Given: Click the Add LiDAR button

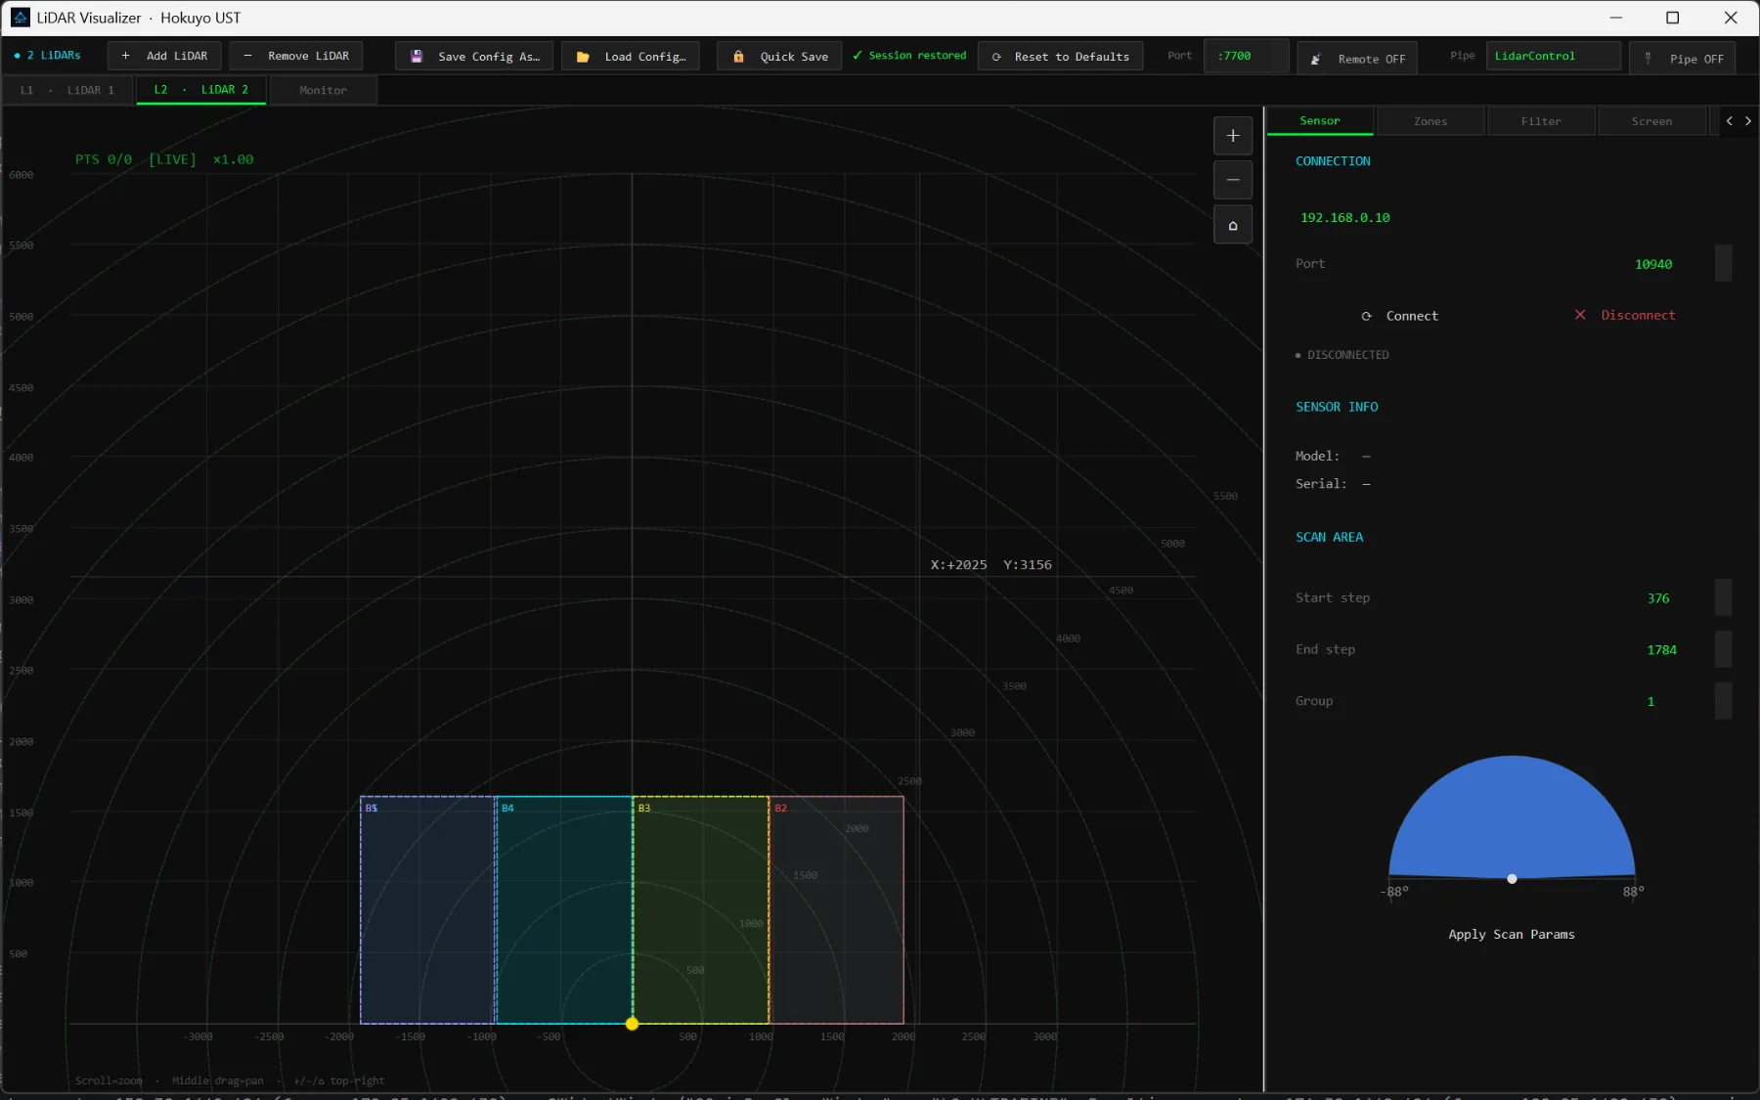Looking at the screenshot, I should pos(164,56).
